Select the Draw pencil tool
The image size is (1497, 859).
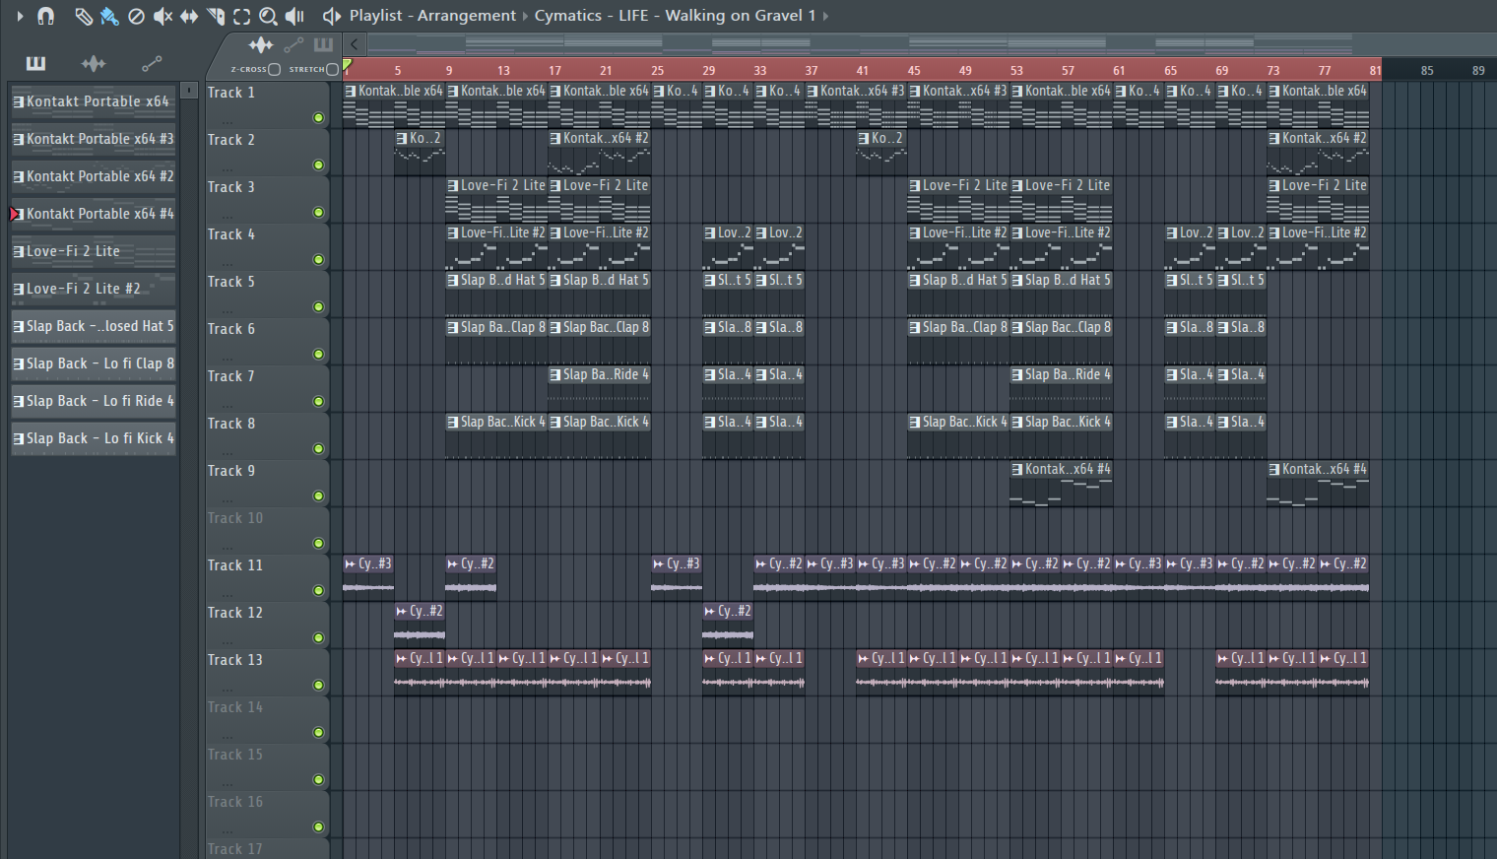pos(84,16)
